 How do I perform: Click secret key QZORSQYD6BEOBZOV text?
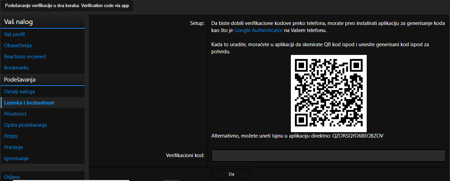(358, 136)
